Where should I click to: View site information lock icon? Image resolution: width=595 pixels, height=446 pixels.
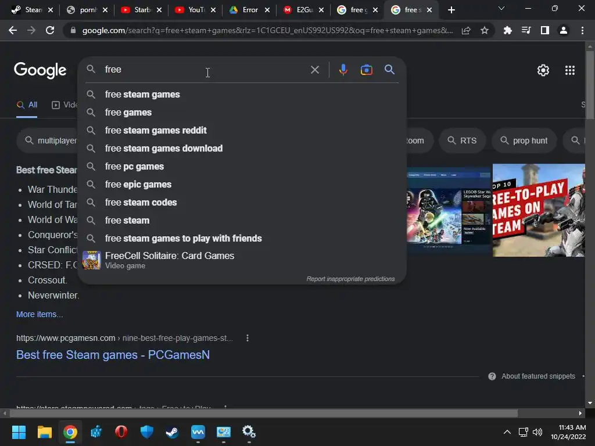(73, 30)
